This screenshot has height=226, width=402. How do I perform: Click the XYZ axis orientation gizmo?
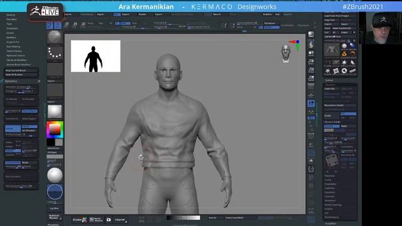[x=296, y=45]
